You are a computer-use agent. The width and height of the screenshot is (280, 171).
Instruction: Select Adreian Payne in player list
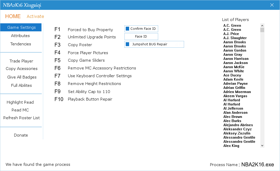(x=235, y=83)
